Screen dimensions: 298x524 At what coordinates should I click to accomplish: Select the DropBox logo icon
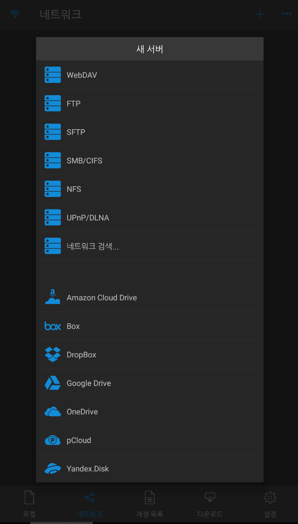pyautogui.click(x=53, y=355)
